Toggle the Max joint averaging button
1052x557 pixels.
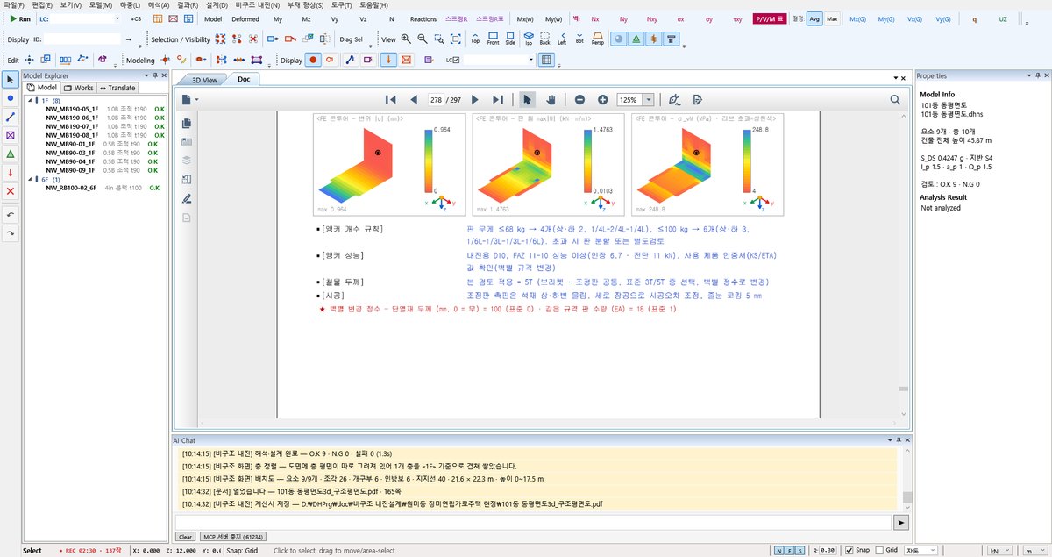832,18
